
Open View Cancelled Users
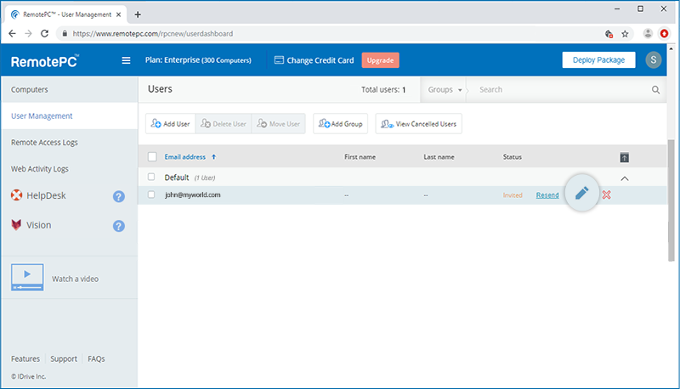click(x=418, y=124)
